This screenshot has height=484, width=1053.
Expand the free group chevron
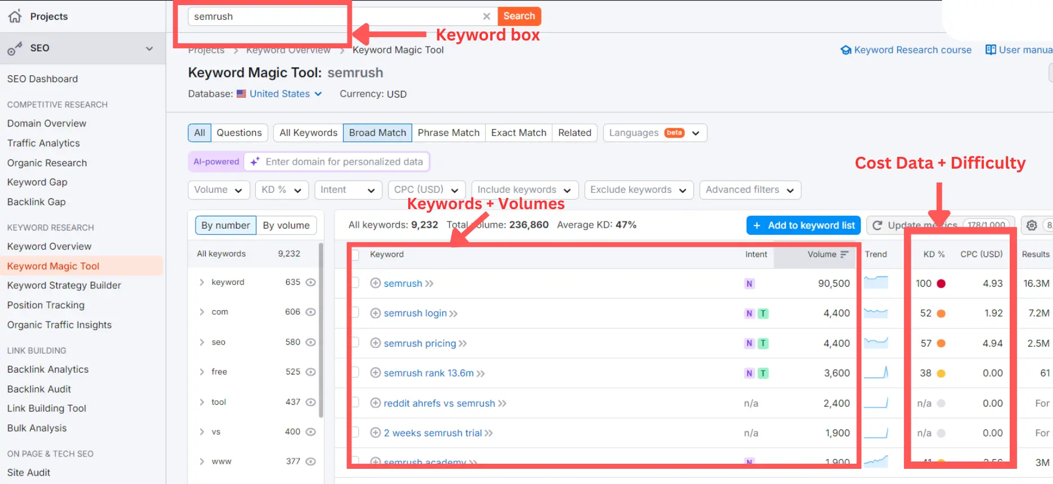pos(202,372)
